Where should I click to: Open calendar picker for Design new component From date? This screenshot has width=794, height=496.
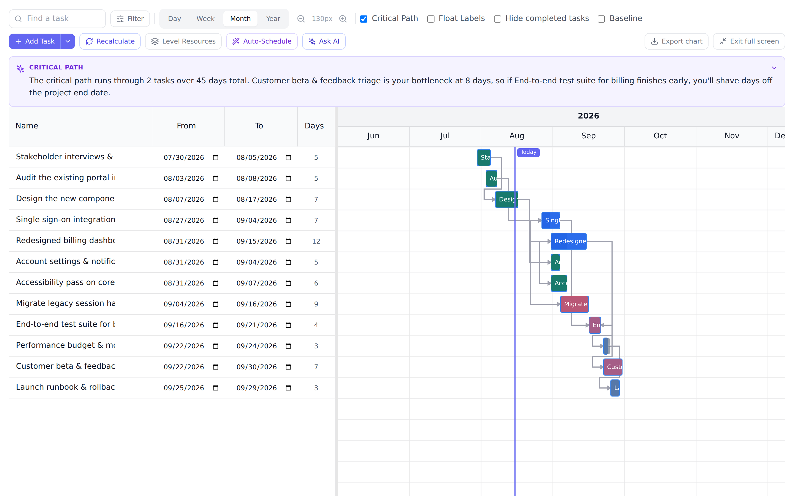[216, 200]
